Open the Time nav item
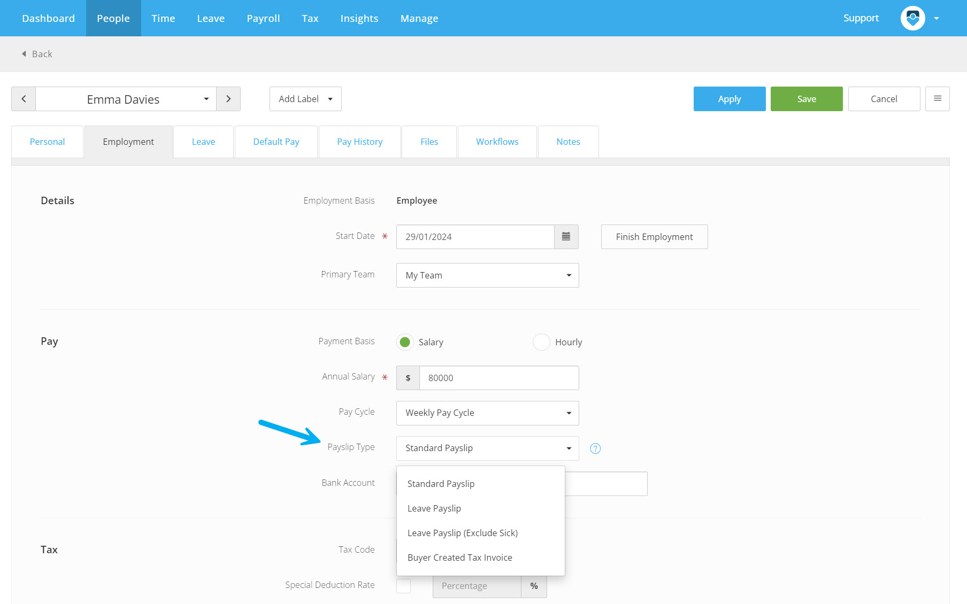 point(163,18)
